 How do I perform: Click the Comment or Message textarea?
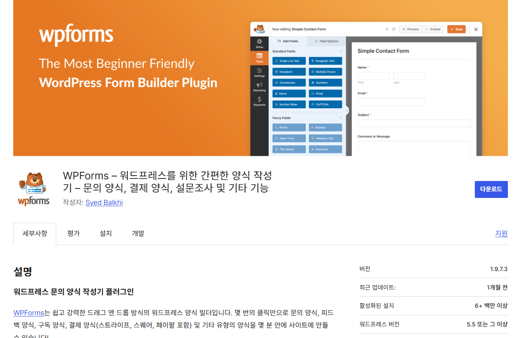414,148
